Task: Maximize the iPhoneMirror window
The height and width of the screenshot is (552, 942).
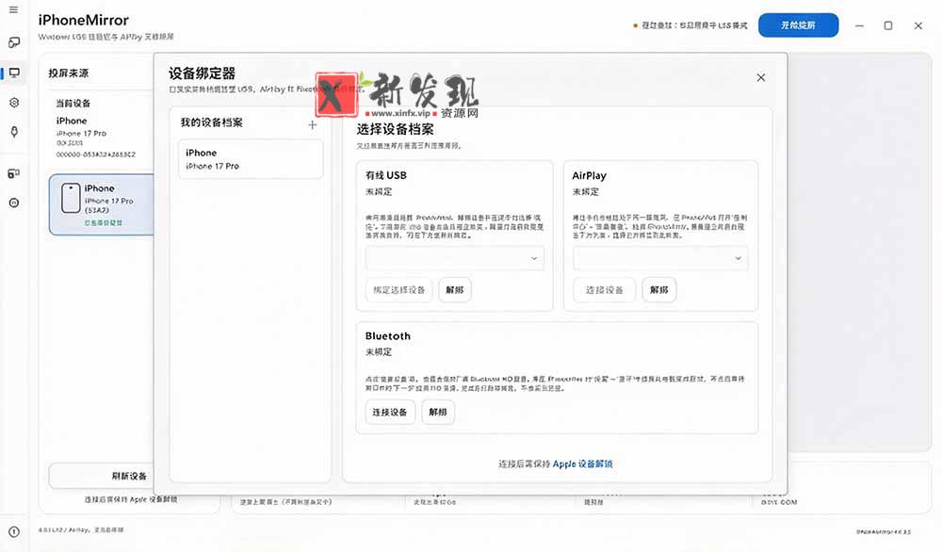Action: (x=888, y=25)
